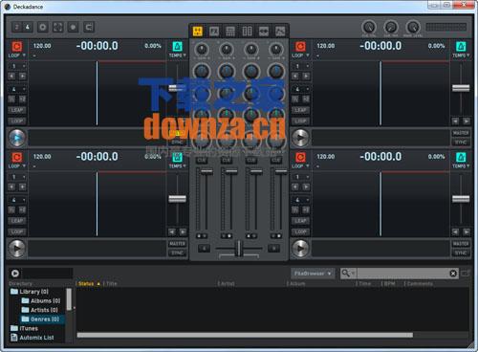Open TEMPO dropdown on bottom-right deck
The image size is (478, 352).
(x=461, y=166)
